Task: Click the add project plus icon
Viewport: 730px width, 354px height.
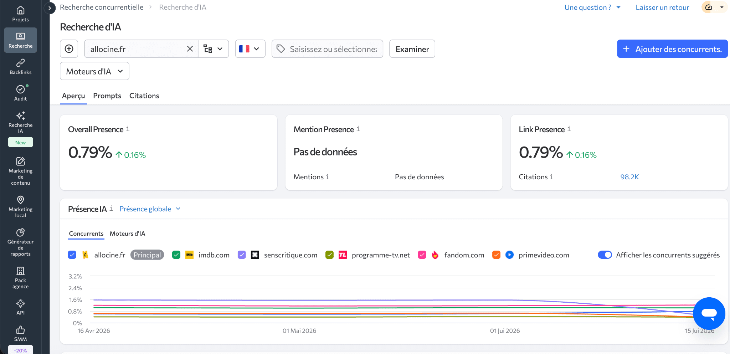Action: point(69,49)
